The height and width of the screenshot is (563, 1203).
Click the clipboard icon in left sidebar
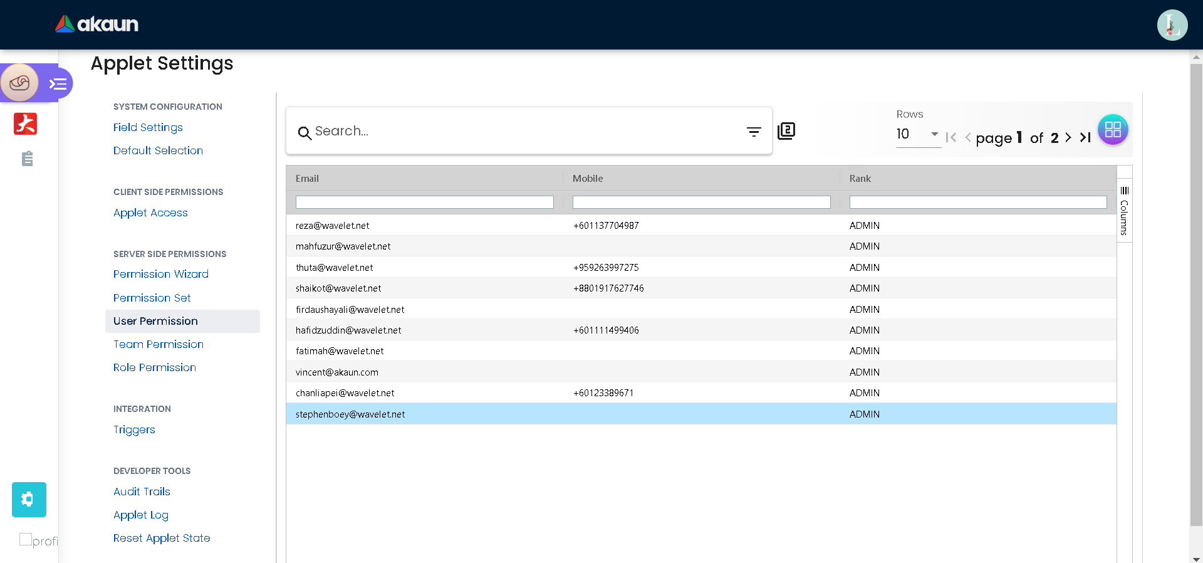tap(27, 159)
